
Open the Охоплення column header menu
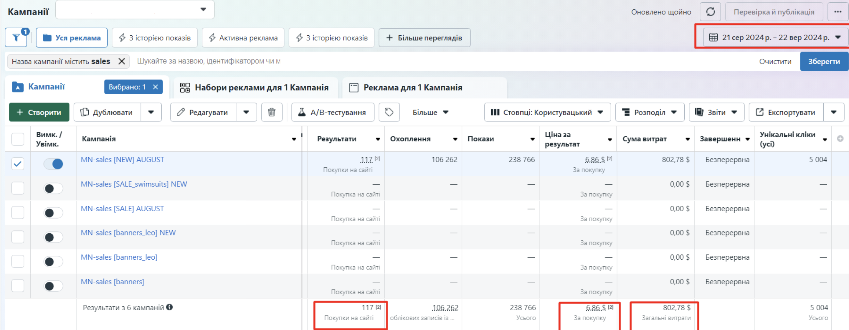pos(455,139)
